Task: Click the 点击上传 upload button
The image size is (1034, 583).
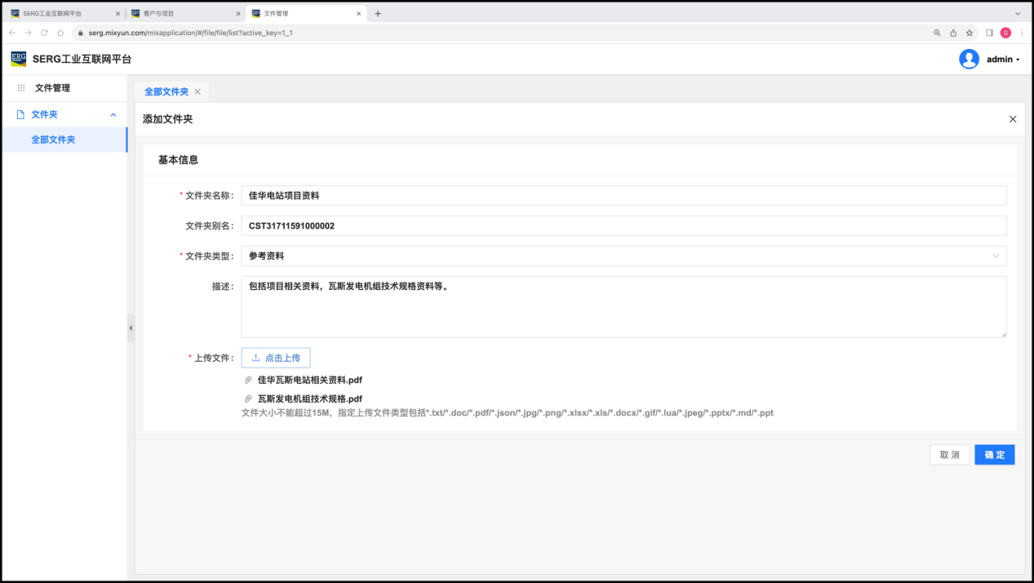Action: pyautogui.click(x=276, y=358)
